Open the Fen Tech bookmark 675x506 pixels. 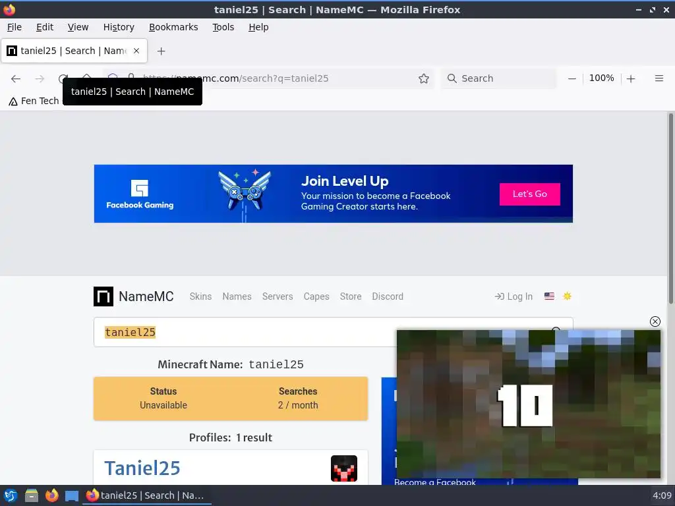tap(34, 101)
